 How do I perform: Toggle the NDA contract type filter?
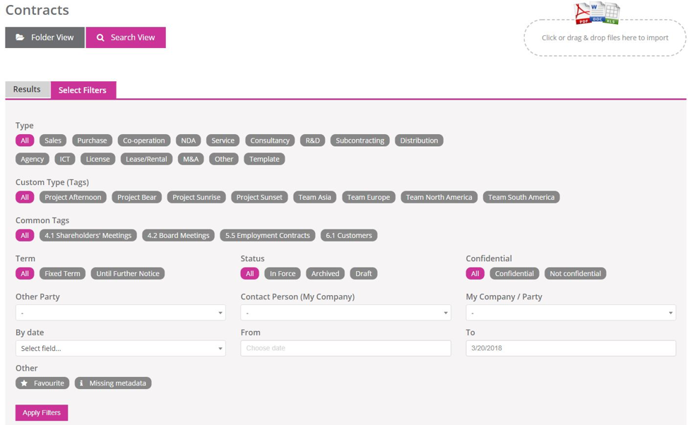click(x=189, y=140)
